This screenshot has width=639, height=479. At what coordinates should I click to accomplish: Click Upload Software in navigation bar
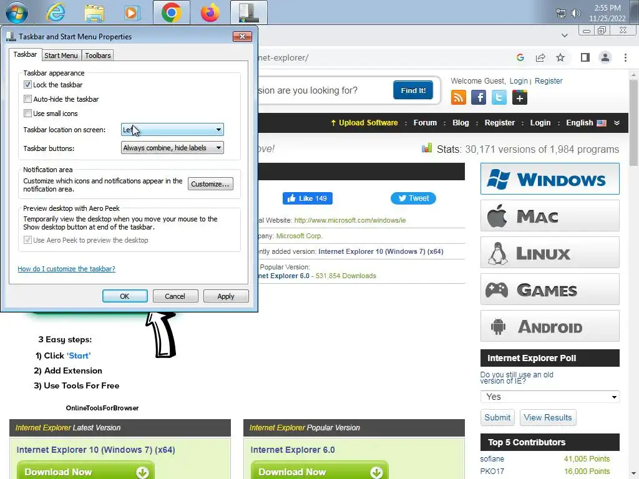pyautogui.click(x=364, y=123)
